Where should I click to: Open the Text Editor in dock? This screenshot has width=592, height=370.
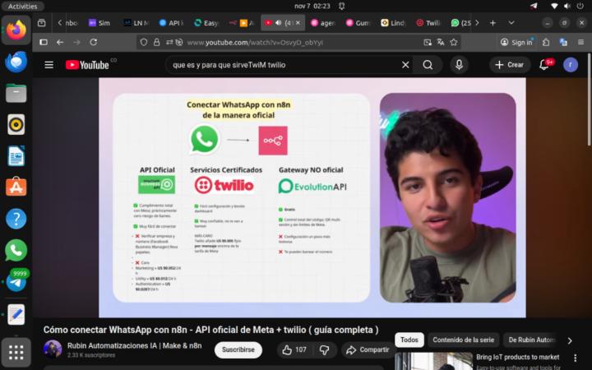(x=16, y=314)
